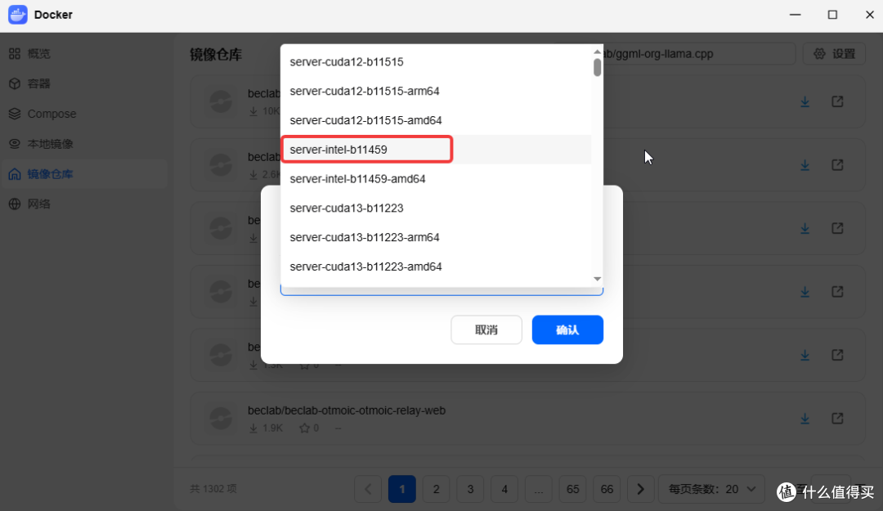Click the star icon on relay-web row
This screenshot has height=511, width=883.
click(304, 428)
